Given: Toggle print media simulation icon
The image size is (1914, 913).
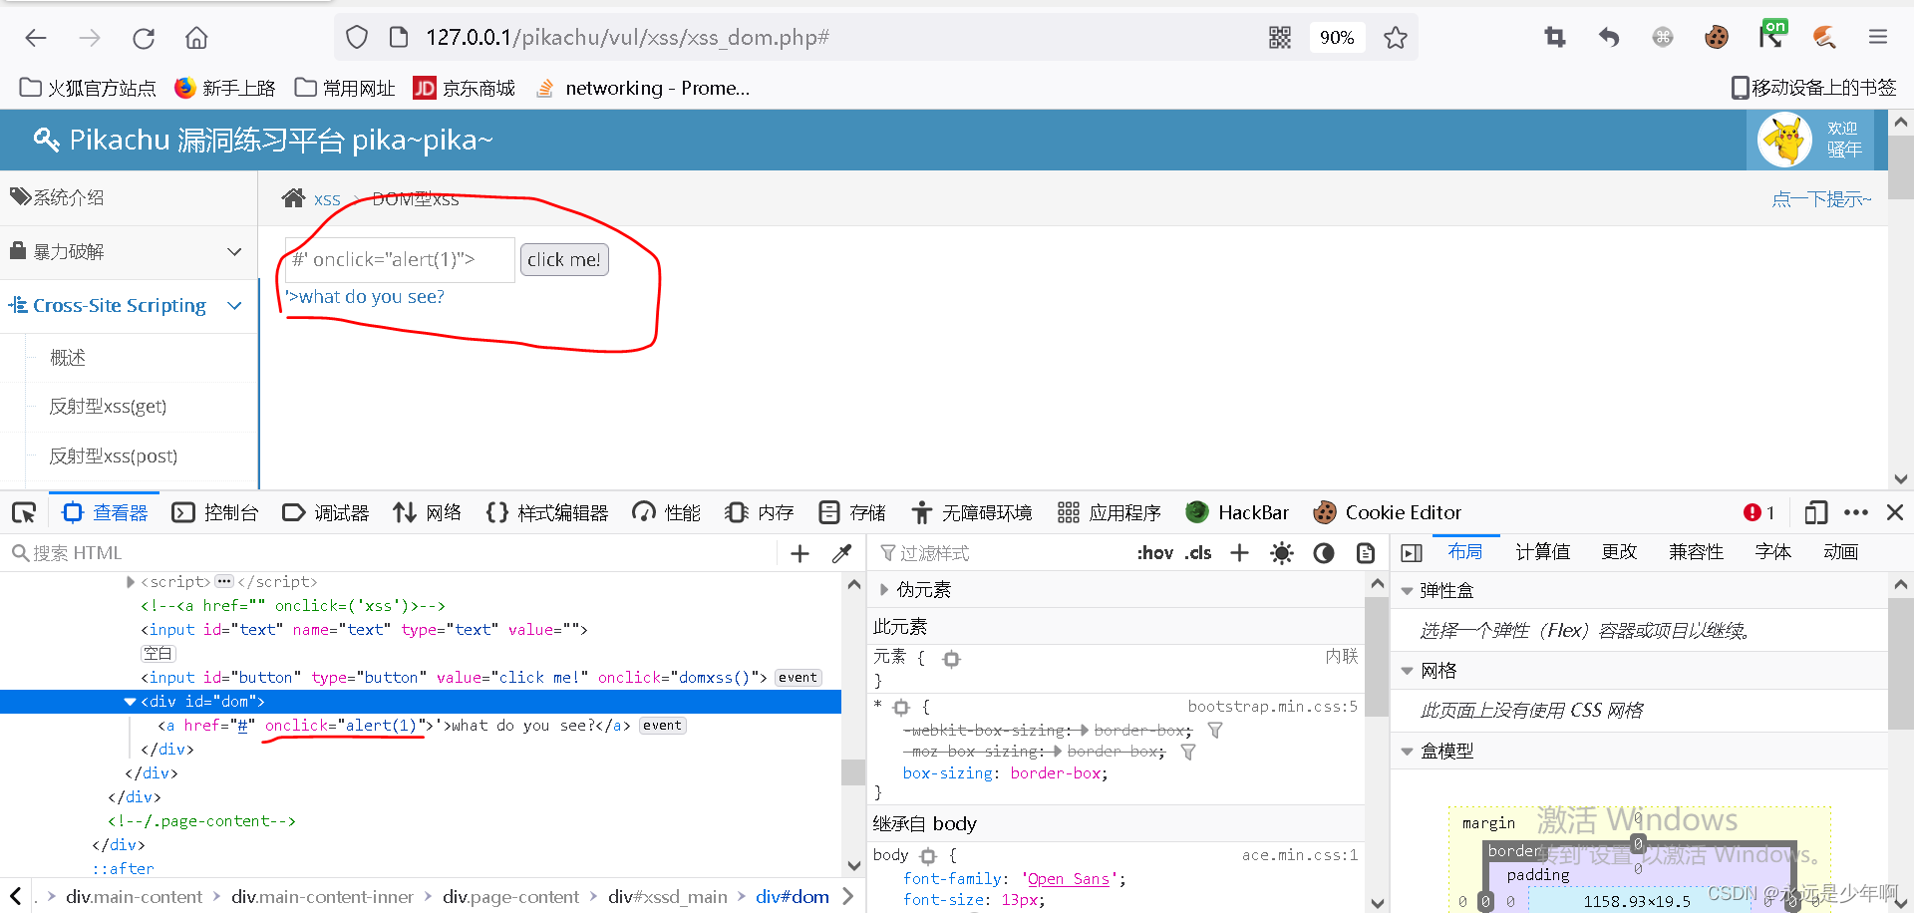Looking at the screenshot, I should pos(1366,553).
